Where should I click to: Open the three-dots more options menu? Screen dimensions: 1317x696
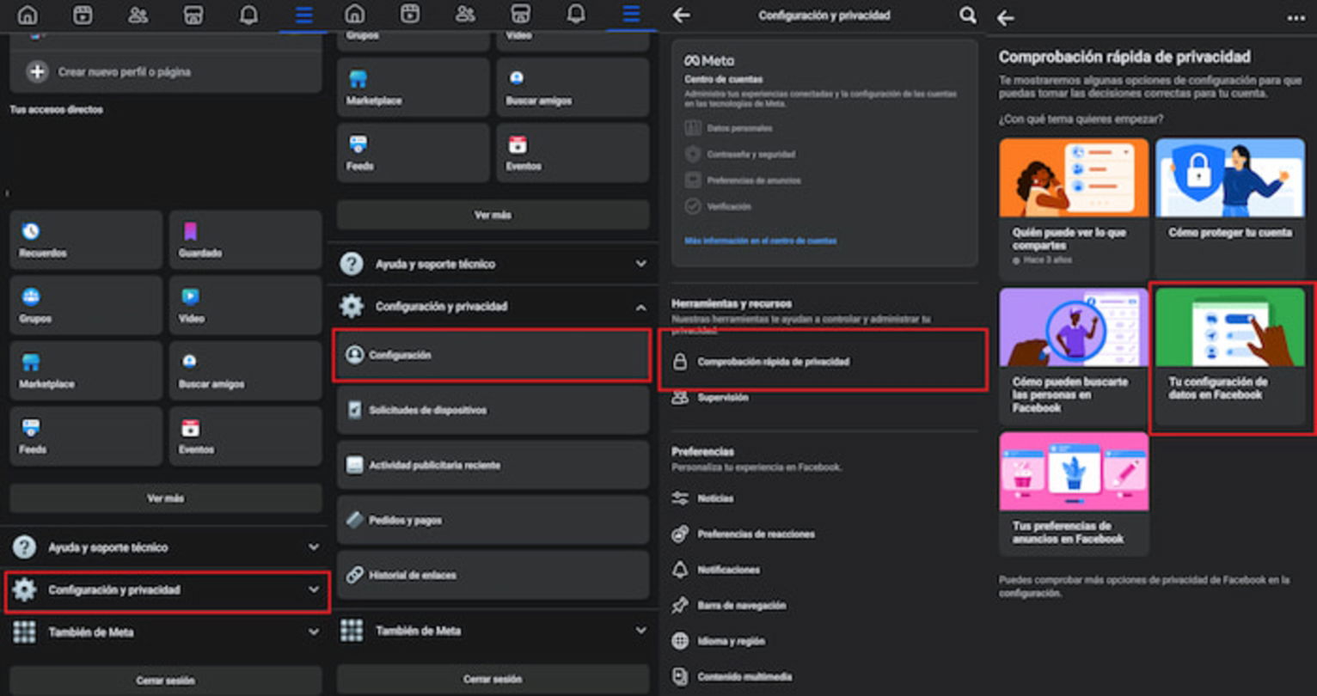click(x=1296, y=18)
